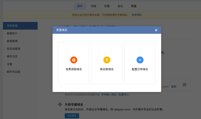Open 数据统计 in the sidebar
The image size is (201, 119).
(13, 33)
